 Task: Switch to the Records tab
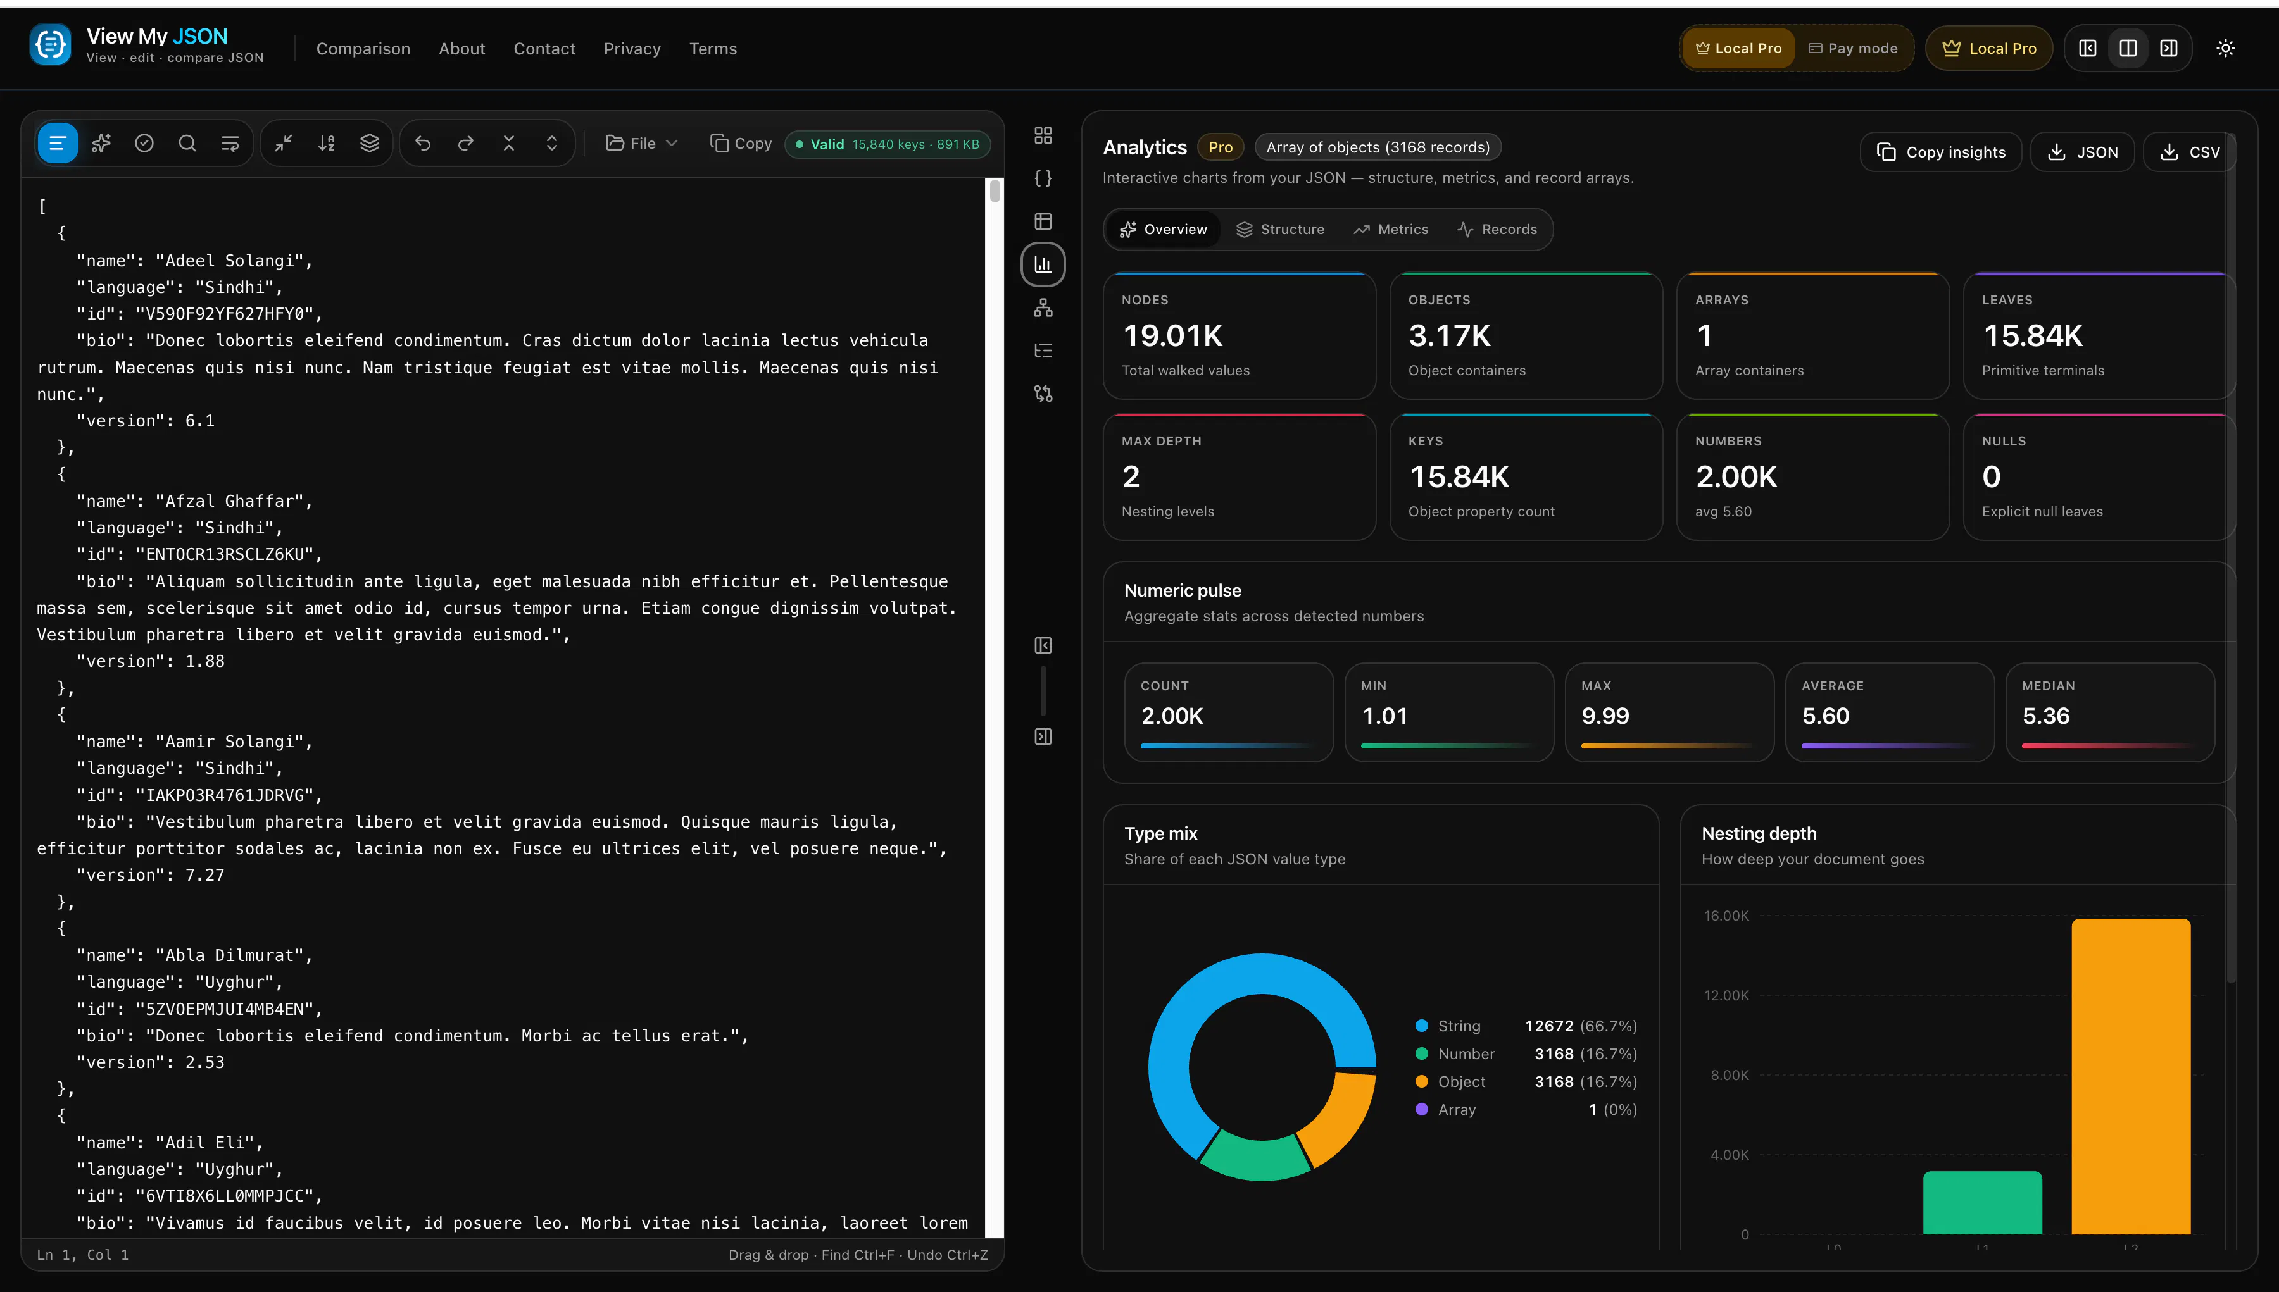[x=1497, y=229]
